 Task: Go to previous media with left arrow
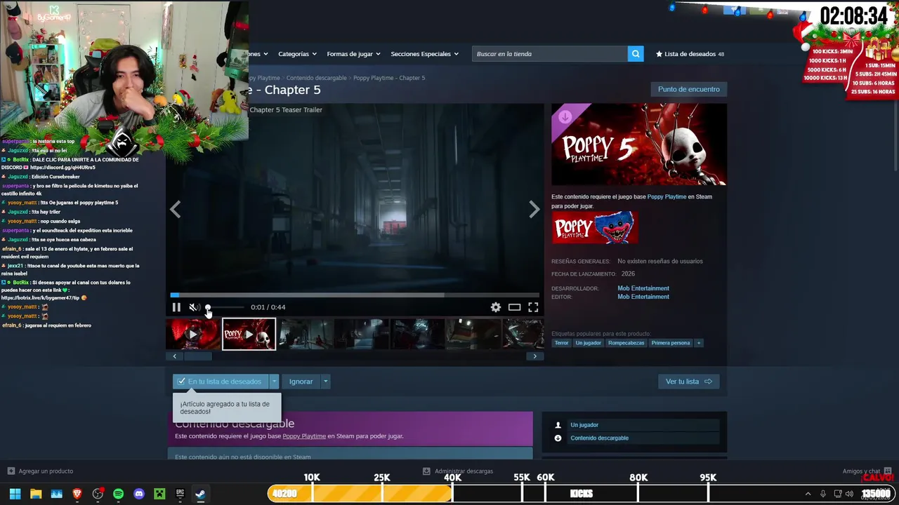(x=176, y=209)
